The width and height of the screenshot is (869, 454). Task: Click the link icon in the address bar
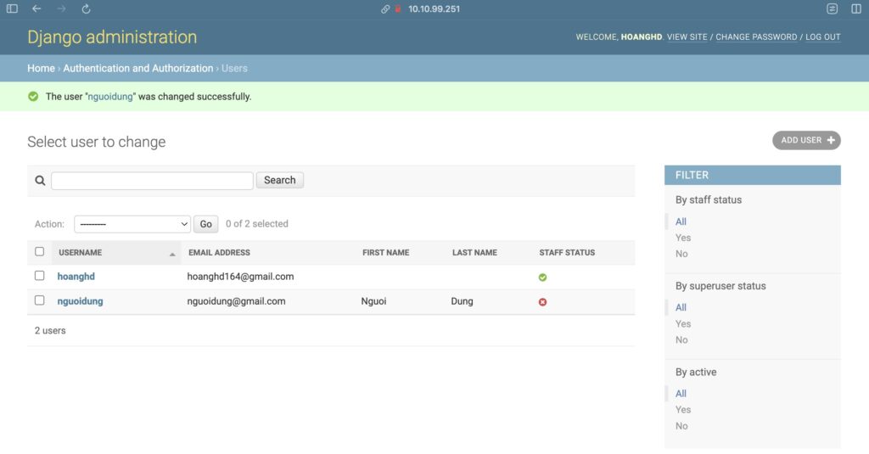click(x=385, y=8)
